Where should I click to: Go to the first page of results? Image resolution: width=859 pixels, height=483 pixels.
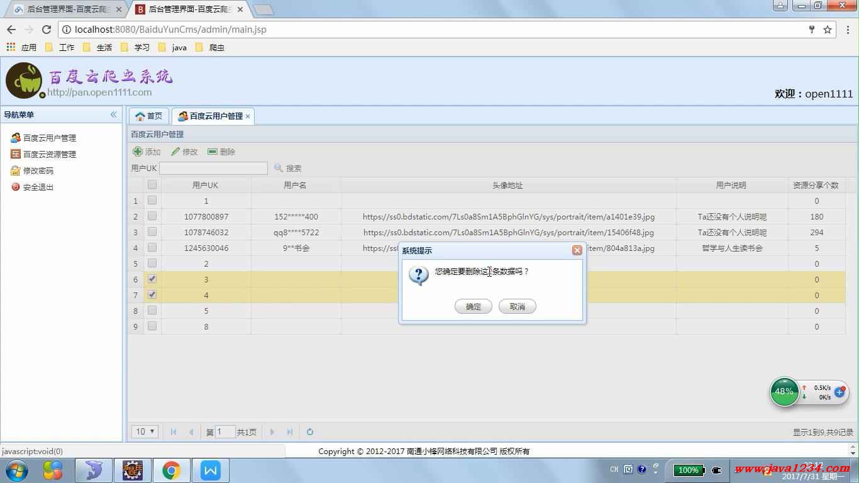pos(174,432)
